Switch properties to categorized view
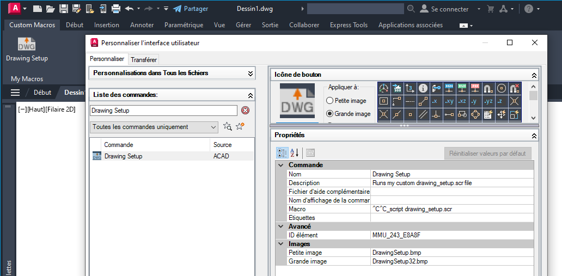 click(x=282, y=153)
